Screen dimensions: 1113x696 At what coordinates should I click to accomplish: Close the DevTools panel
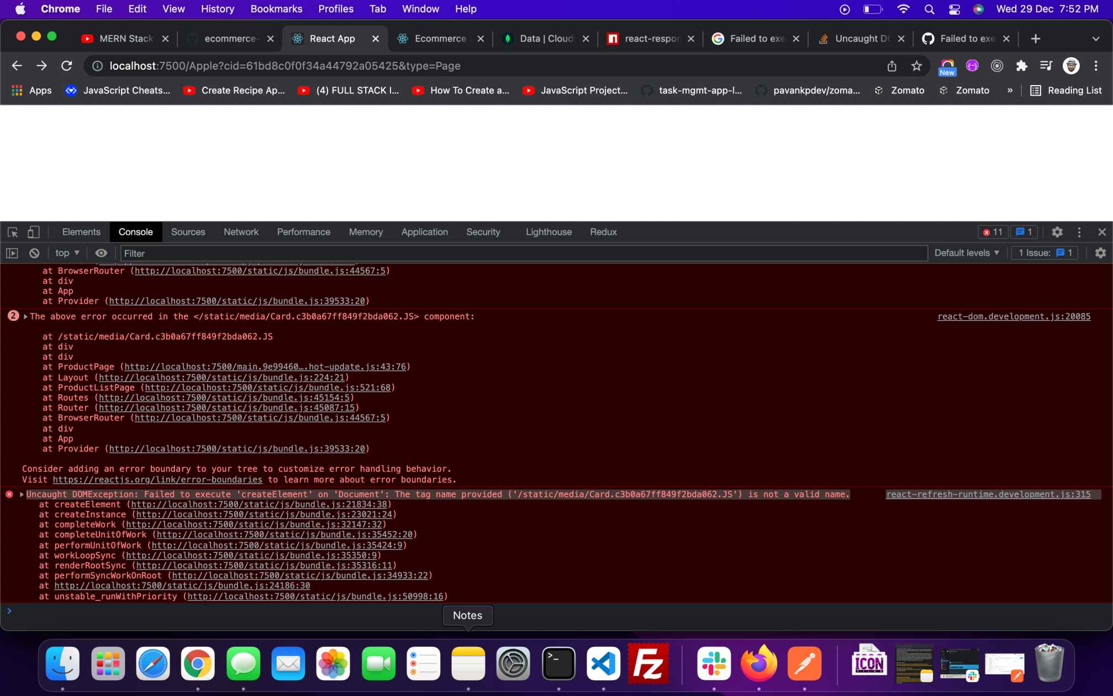pyautogui.click(x=1102, y=232)
